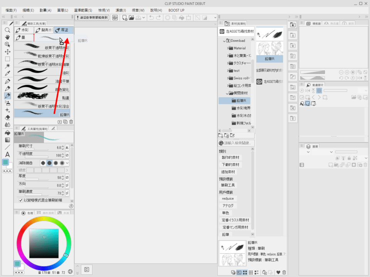Select the strongest anti-aliasing option

tap(62, 163)
